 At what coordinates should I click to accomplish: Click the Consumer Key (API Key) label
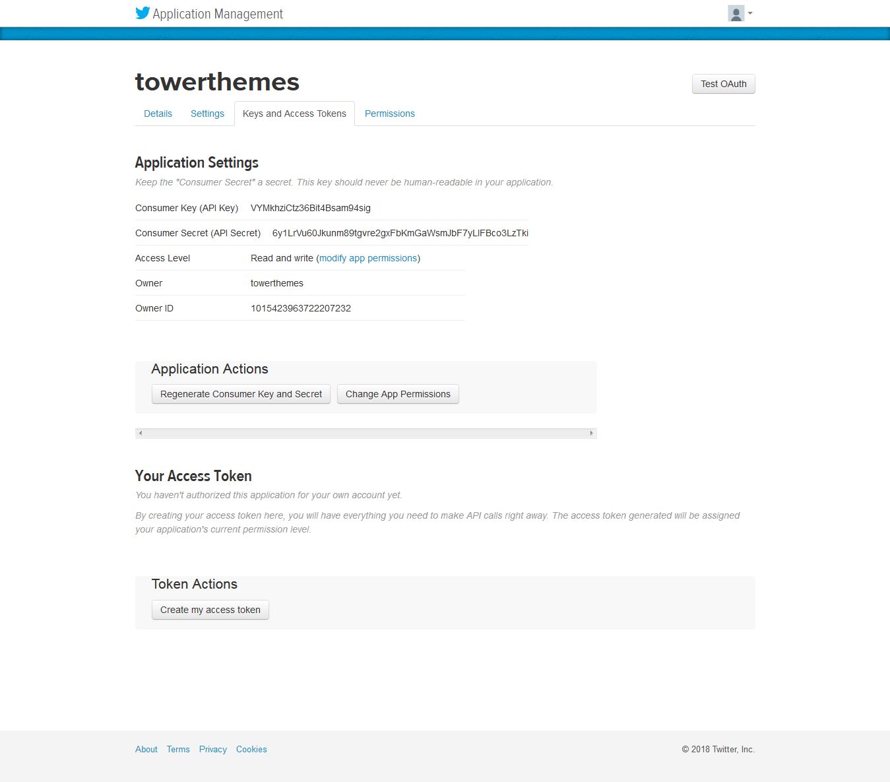pyautogui.click(x=187, y=208)
